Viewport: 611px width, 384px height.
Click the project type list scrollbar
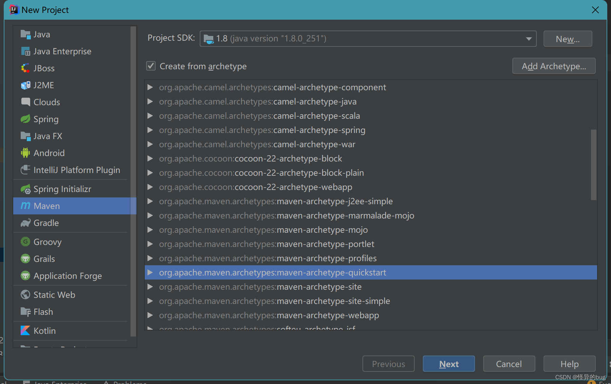coord(133,181)
